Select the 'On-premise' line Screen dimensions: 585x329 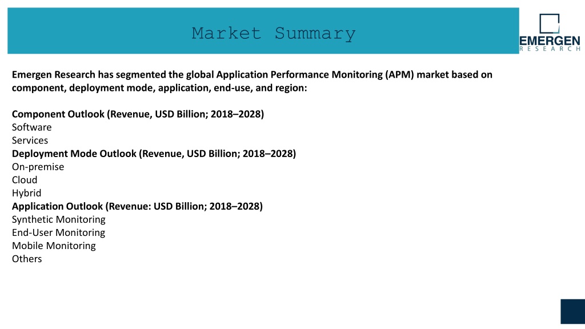tap(38, 167)
